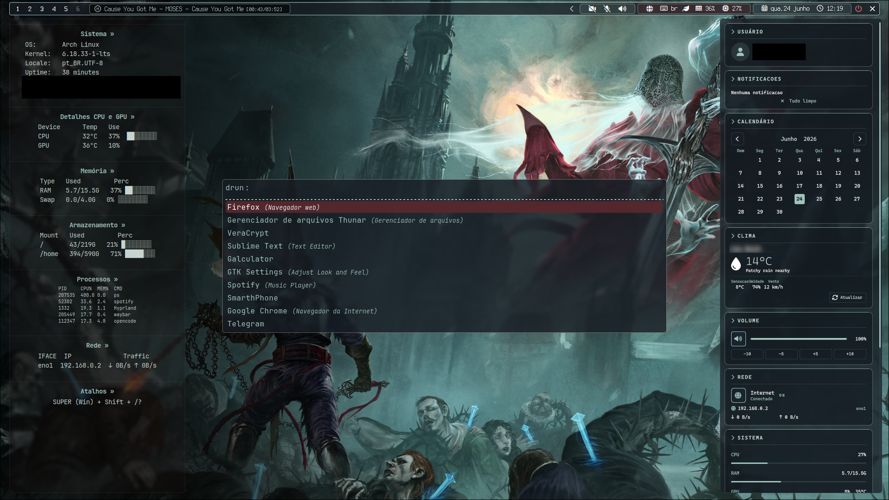The height and width of the screenshot is (500, 889).
Task: Click the Atualizar weather button
Action: click(x=847, y=298)
